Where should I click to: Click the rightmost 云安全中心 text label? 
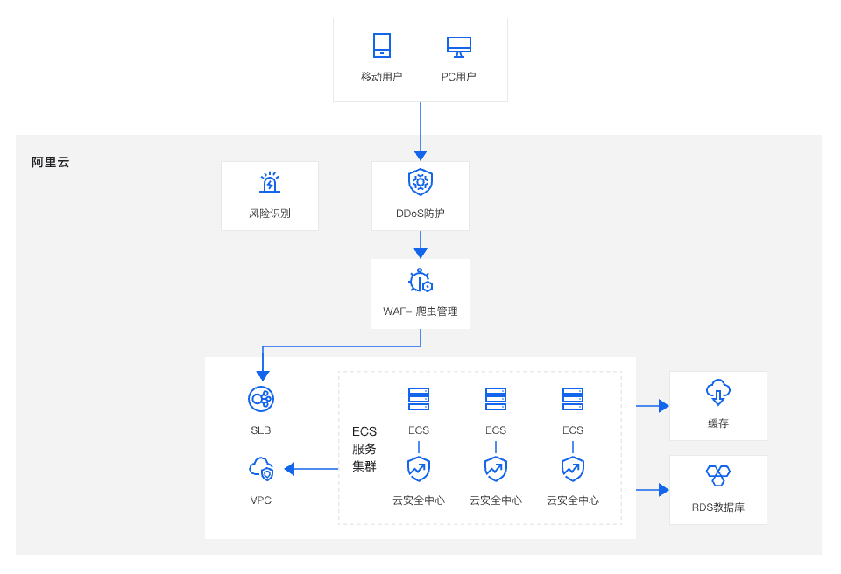click(x=573, y=500)
